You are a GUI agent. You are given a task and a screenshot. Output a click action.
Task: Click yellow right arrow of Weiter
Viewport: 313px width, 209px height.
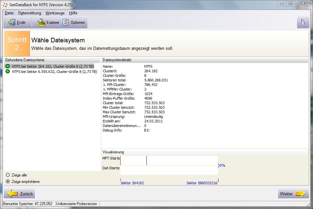tap(300, 193)
